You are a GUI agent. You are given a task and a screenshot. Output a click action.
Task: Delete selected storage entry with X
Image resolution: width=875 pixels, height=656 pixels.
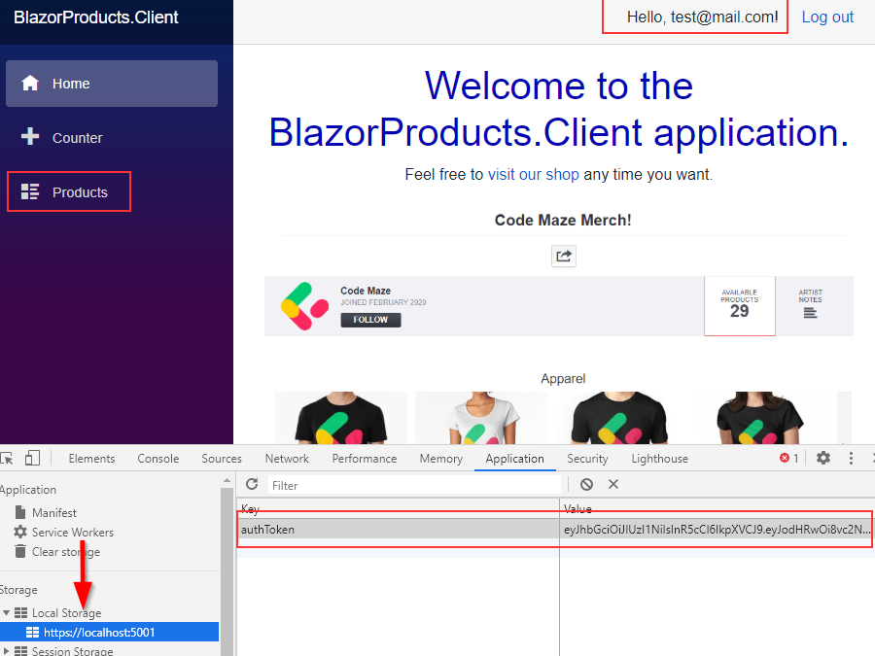coord(613,484)
